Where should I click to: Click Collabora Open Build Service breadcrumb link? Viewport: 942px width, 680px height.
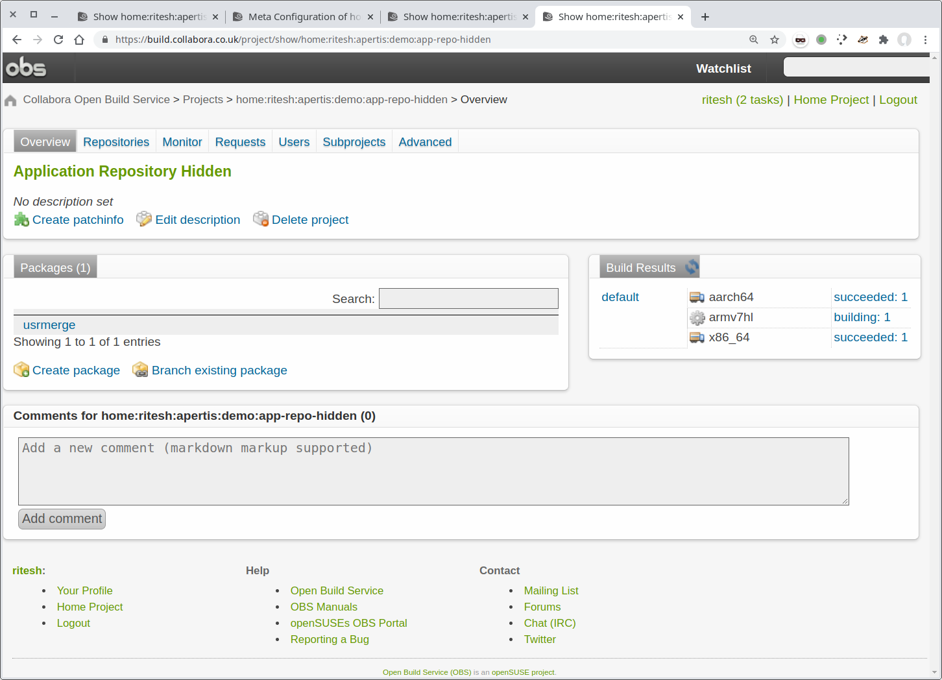[x=97, y=100]
